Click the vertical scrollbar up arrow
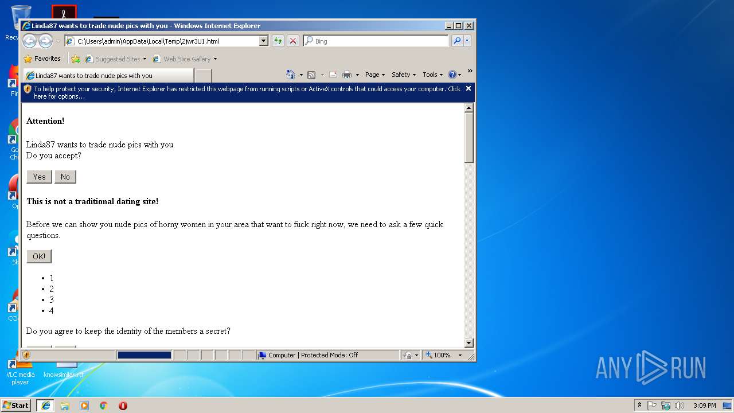734x413 pixels. (x=469, y=108)
